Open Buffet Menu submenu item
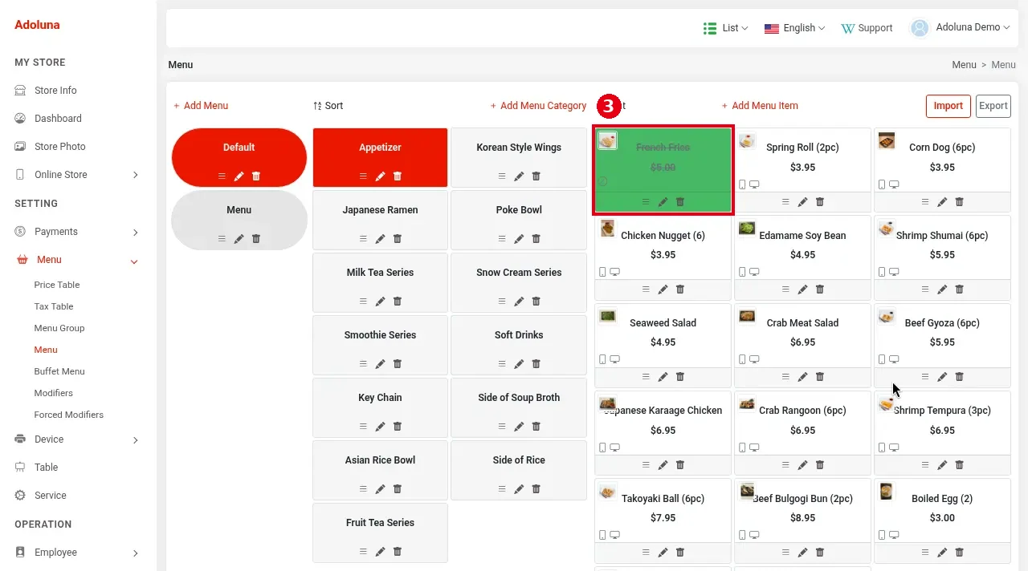Image resolution: width=1028 pixels, height=571 pixels. [x=59, y=371]
